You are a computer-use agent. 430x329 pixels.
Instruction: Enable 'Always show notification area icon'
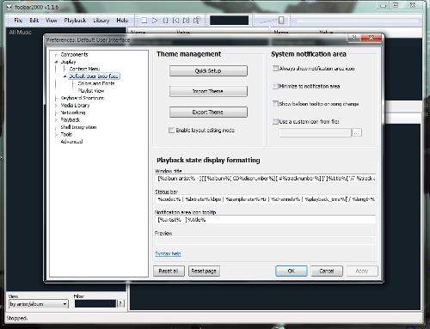(x=275, y=69)
